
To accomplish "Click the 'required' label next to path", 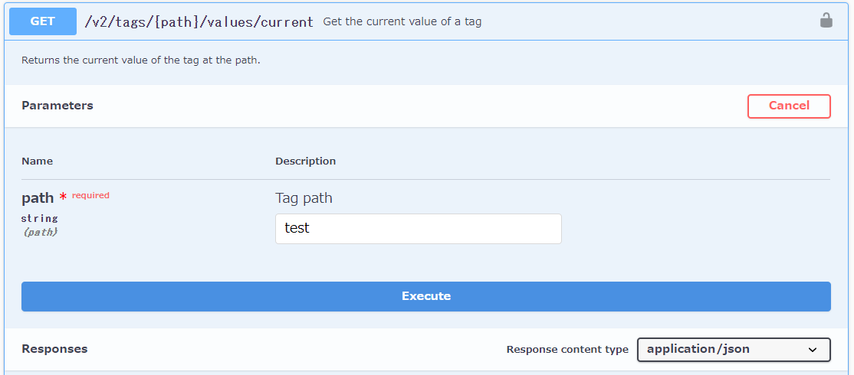I will coord(90,195).
